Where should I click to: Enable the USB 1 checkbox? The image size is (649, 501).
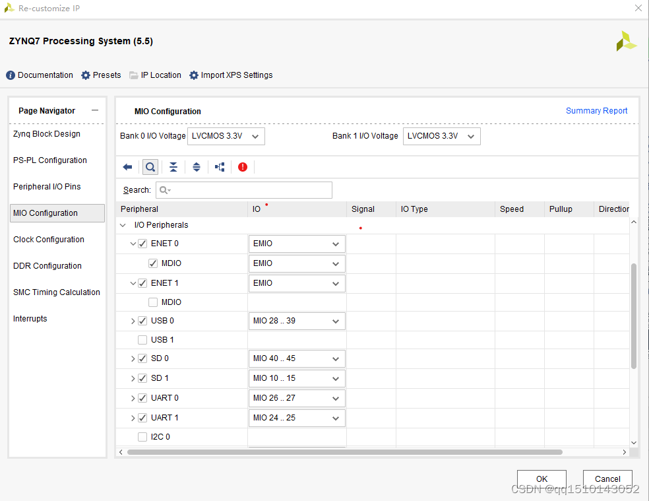coord(142,340)
